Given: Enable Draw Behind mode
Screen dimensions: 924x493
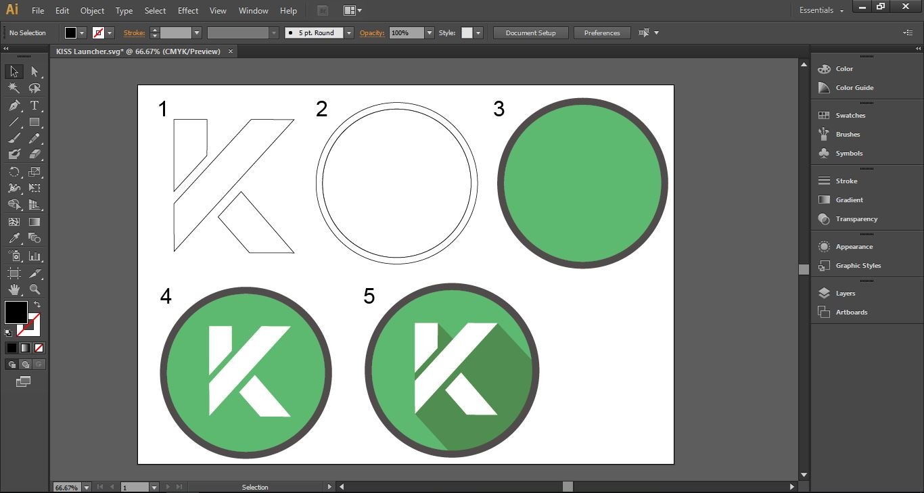Looking at the screenshot, I should pos(25,364).
